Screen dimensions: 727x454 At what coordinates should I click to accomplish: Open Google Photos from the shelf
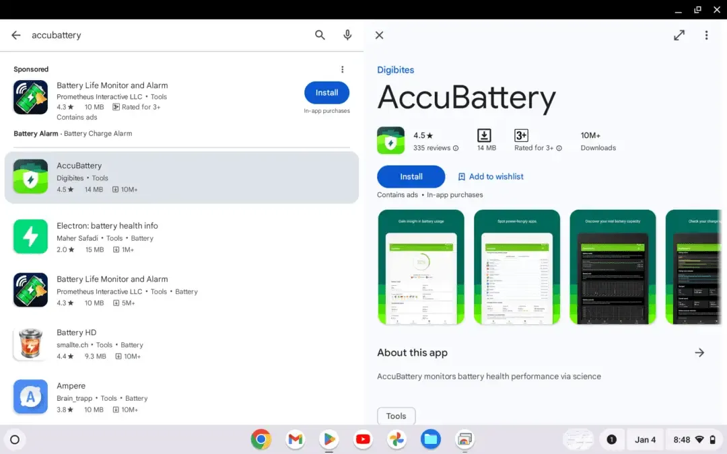point(397,439)
